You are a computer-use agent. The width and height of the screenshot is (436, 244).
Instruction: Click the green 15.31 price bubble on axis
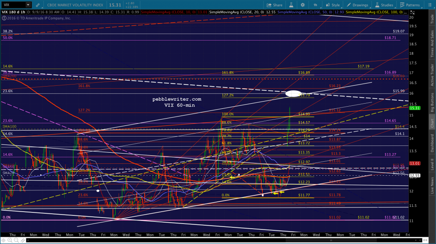(414, 108)
